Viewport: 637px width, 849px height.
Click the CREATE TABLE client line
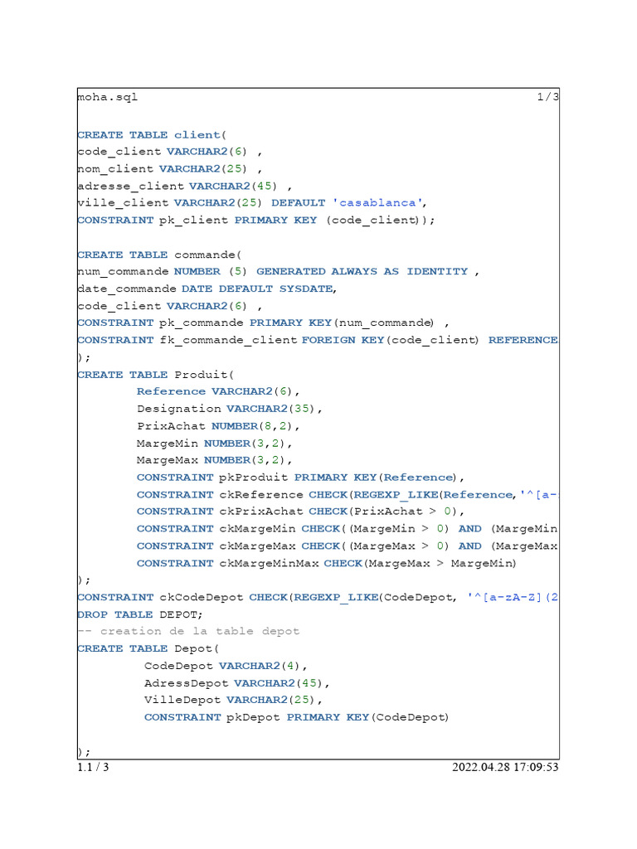pyautogui.click(x=152, y=135)
